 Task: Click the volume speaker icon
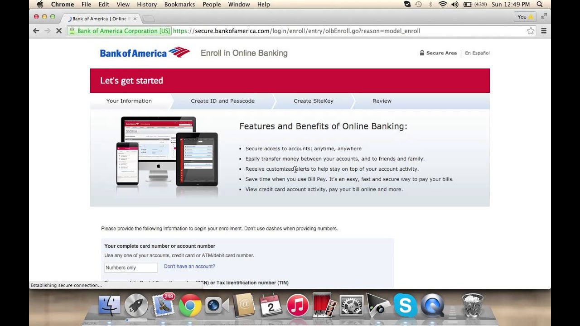[455, 4]
